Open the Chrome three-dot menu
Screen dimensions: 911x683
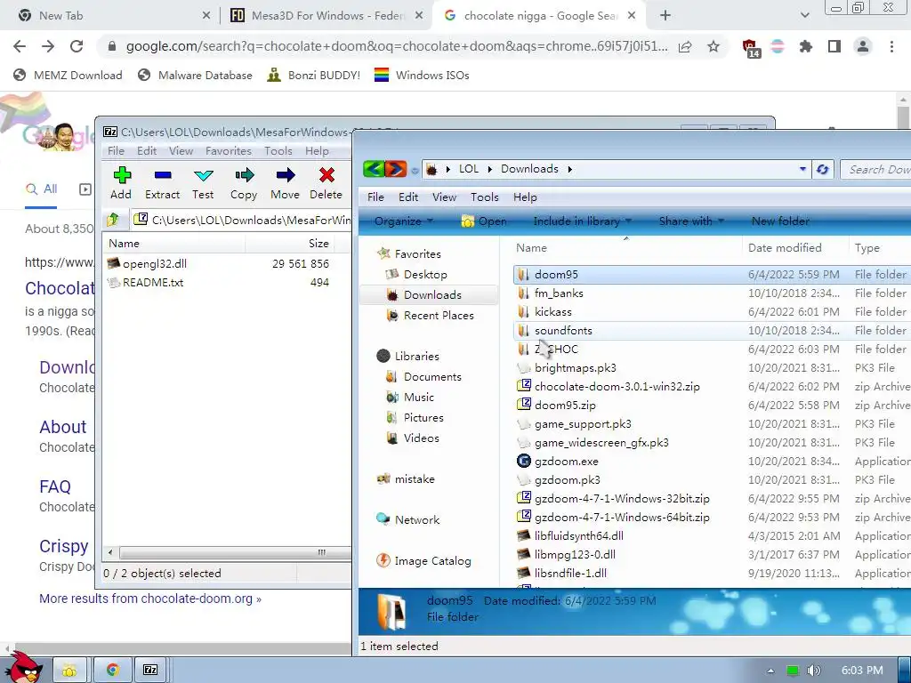[891, 46]
